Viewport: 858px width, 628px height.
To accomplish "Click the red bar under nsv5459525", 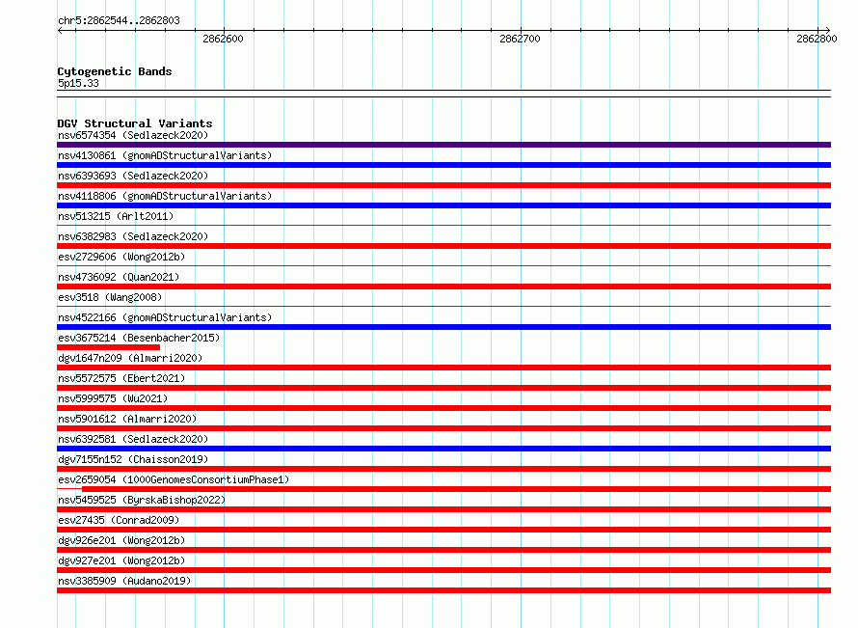I will [x=443, y=509].
